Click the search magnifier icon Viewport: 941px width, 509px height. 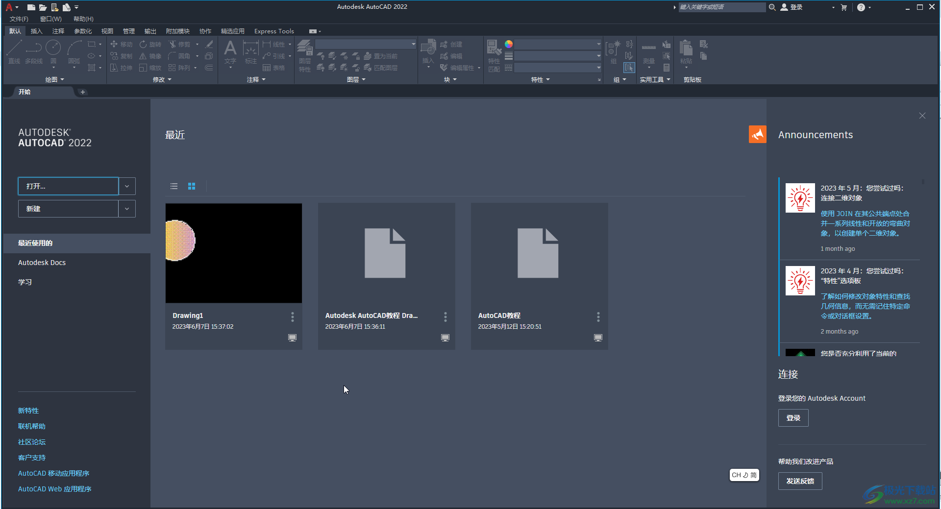click(x=772, y=7)
